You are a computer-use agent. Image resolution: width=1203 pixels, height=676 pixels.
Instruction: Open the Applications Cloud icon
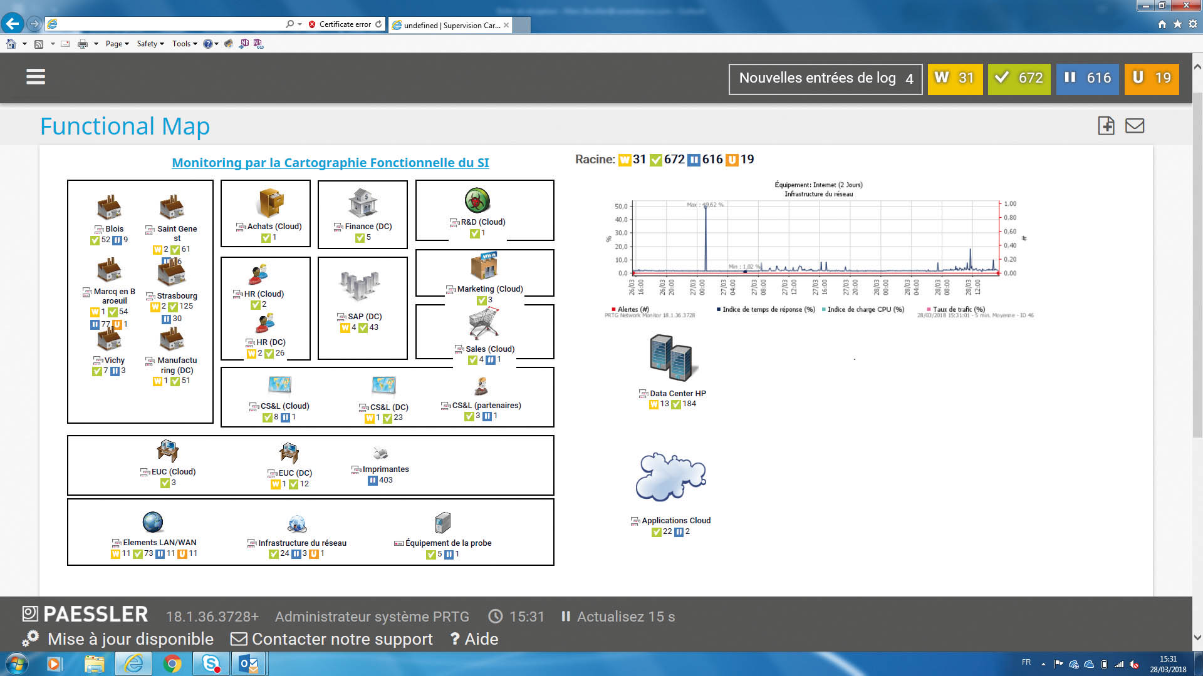pos(671,478)
